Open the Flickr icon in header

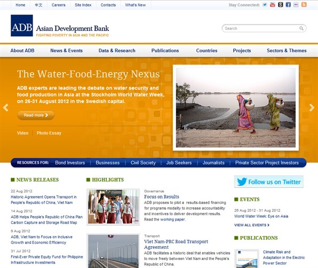(x=296, y=5)
